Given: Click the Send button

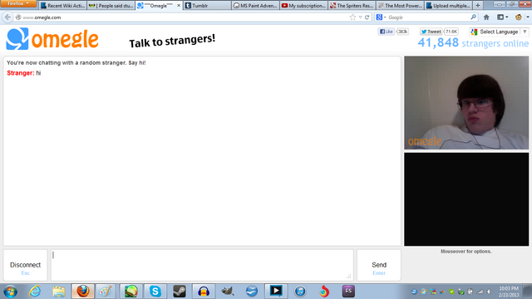Looking at the screenshot, I should click(x=379, y=266).
